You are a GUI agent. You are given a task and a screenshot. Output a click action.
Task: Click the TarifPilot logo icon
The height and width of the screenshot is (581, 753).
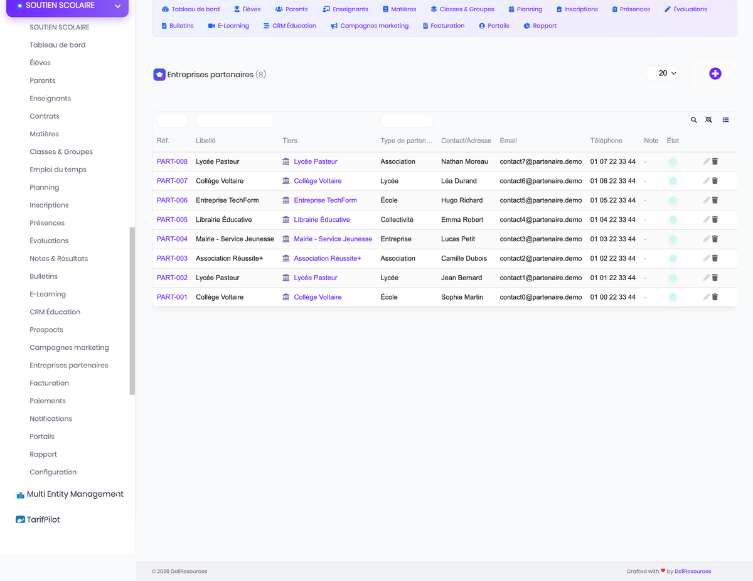coord(20,520)
